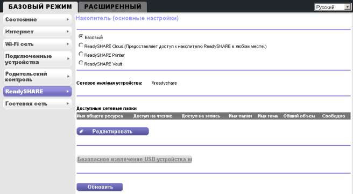Click the Сетевое имя/имя устройства label
Image resolution: width=353 pixels, height=194 pixels.
(x=109, y=83)
